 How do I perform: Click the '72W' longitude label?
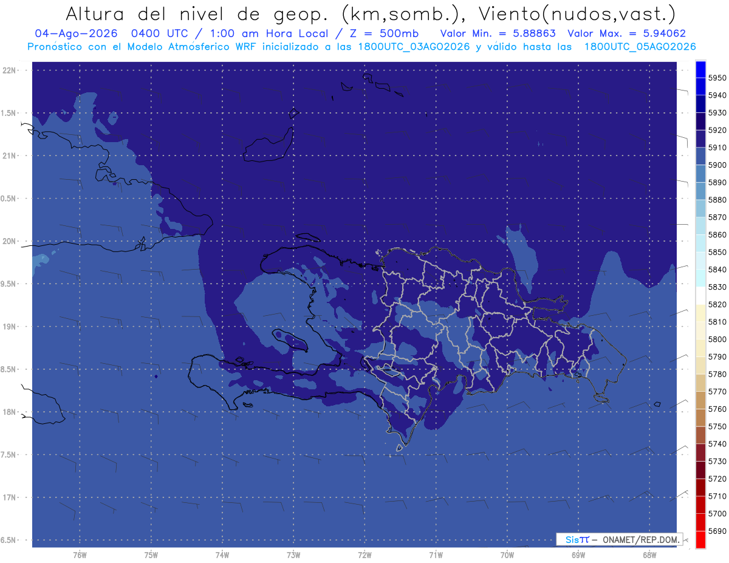click(x=364, y=554)
